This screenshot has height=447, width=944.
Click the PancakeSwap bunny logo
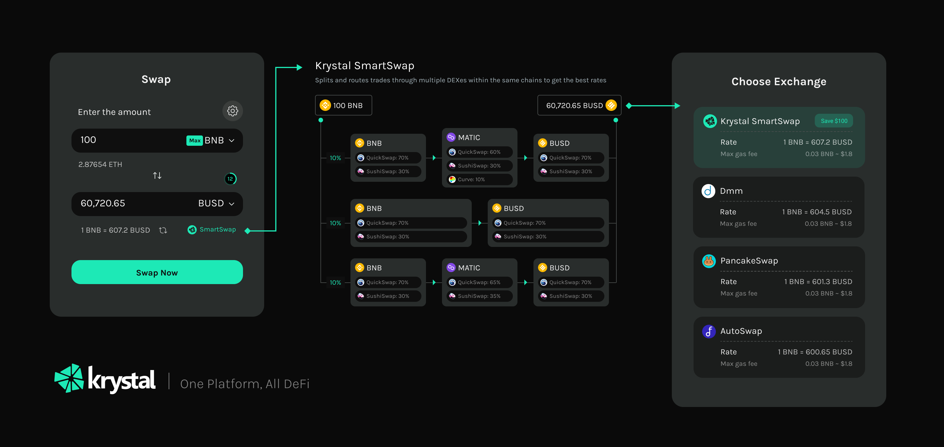coord(709,261)
